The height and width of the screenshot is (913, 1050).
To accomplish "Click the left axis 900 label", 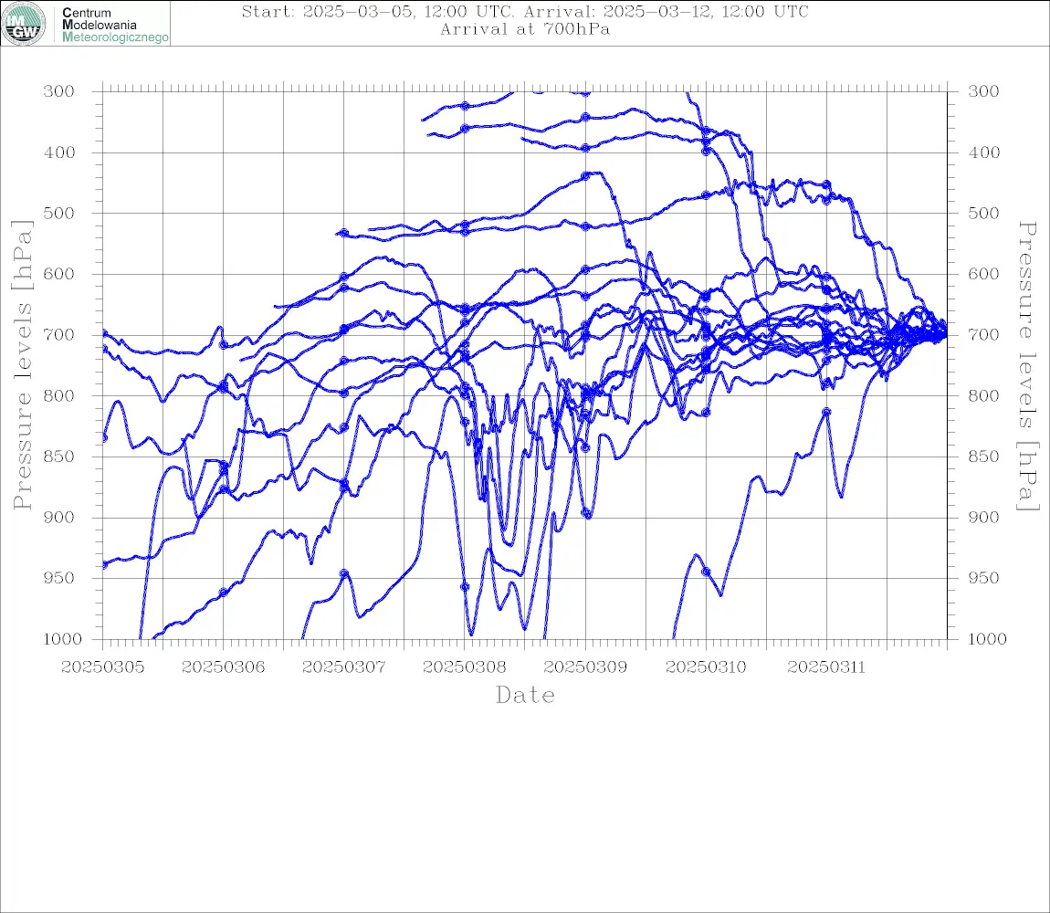I will 59,518.
